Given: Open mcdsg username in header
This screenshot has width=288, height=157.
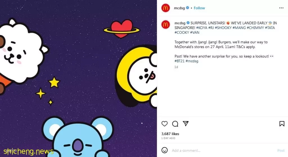Looking at the screenshot, I should point(179,8).
